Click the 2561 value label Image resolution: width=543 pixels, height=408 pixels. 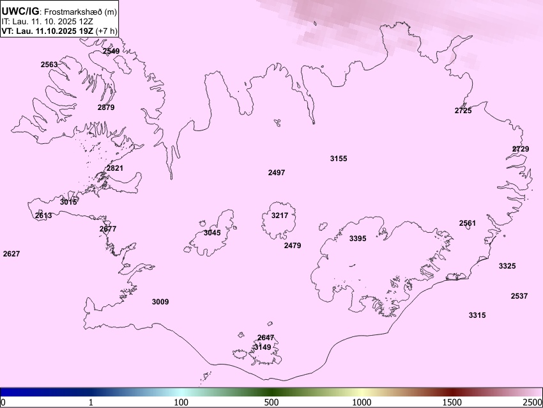(x=468, y=223)
